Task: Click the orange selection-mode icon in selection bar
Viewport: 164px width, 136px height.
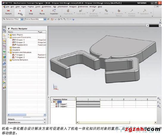Action: coord(52,19)
